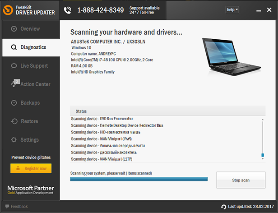Click the Status column header
The image size is (278, 213).
point(167,111)
